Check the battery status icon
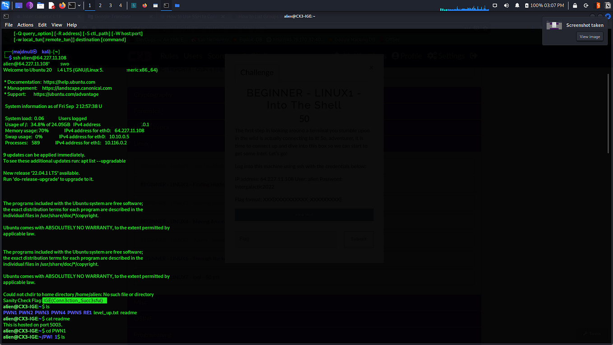Image resolution: width=613 pixels, height=345 pixels. pos(526,5)
